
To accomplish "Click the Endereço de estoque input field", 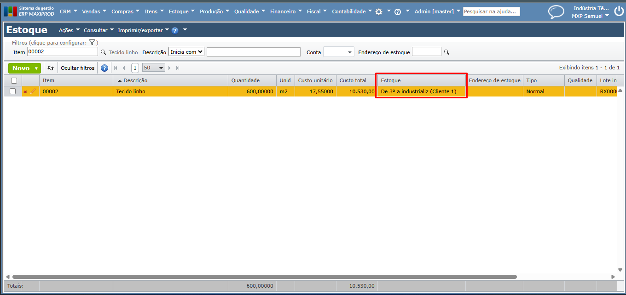I will (x=426, y=52).
